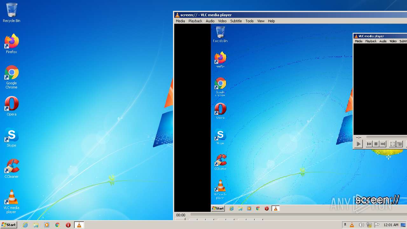407x229 pixels.
Task: Click the 12:01 AM taskbar clock
Action: click(x=391, y=225)
